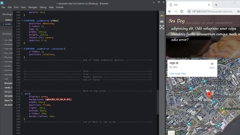Viewport: 240px width, 135px height.
Task: Toggle Live Preview lightning bolt icon in Brackets
Action: 162,16
